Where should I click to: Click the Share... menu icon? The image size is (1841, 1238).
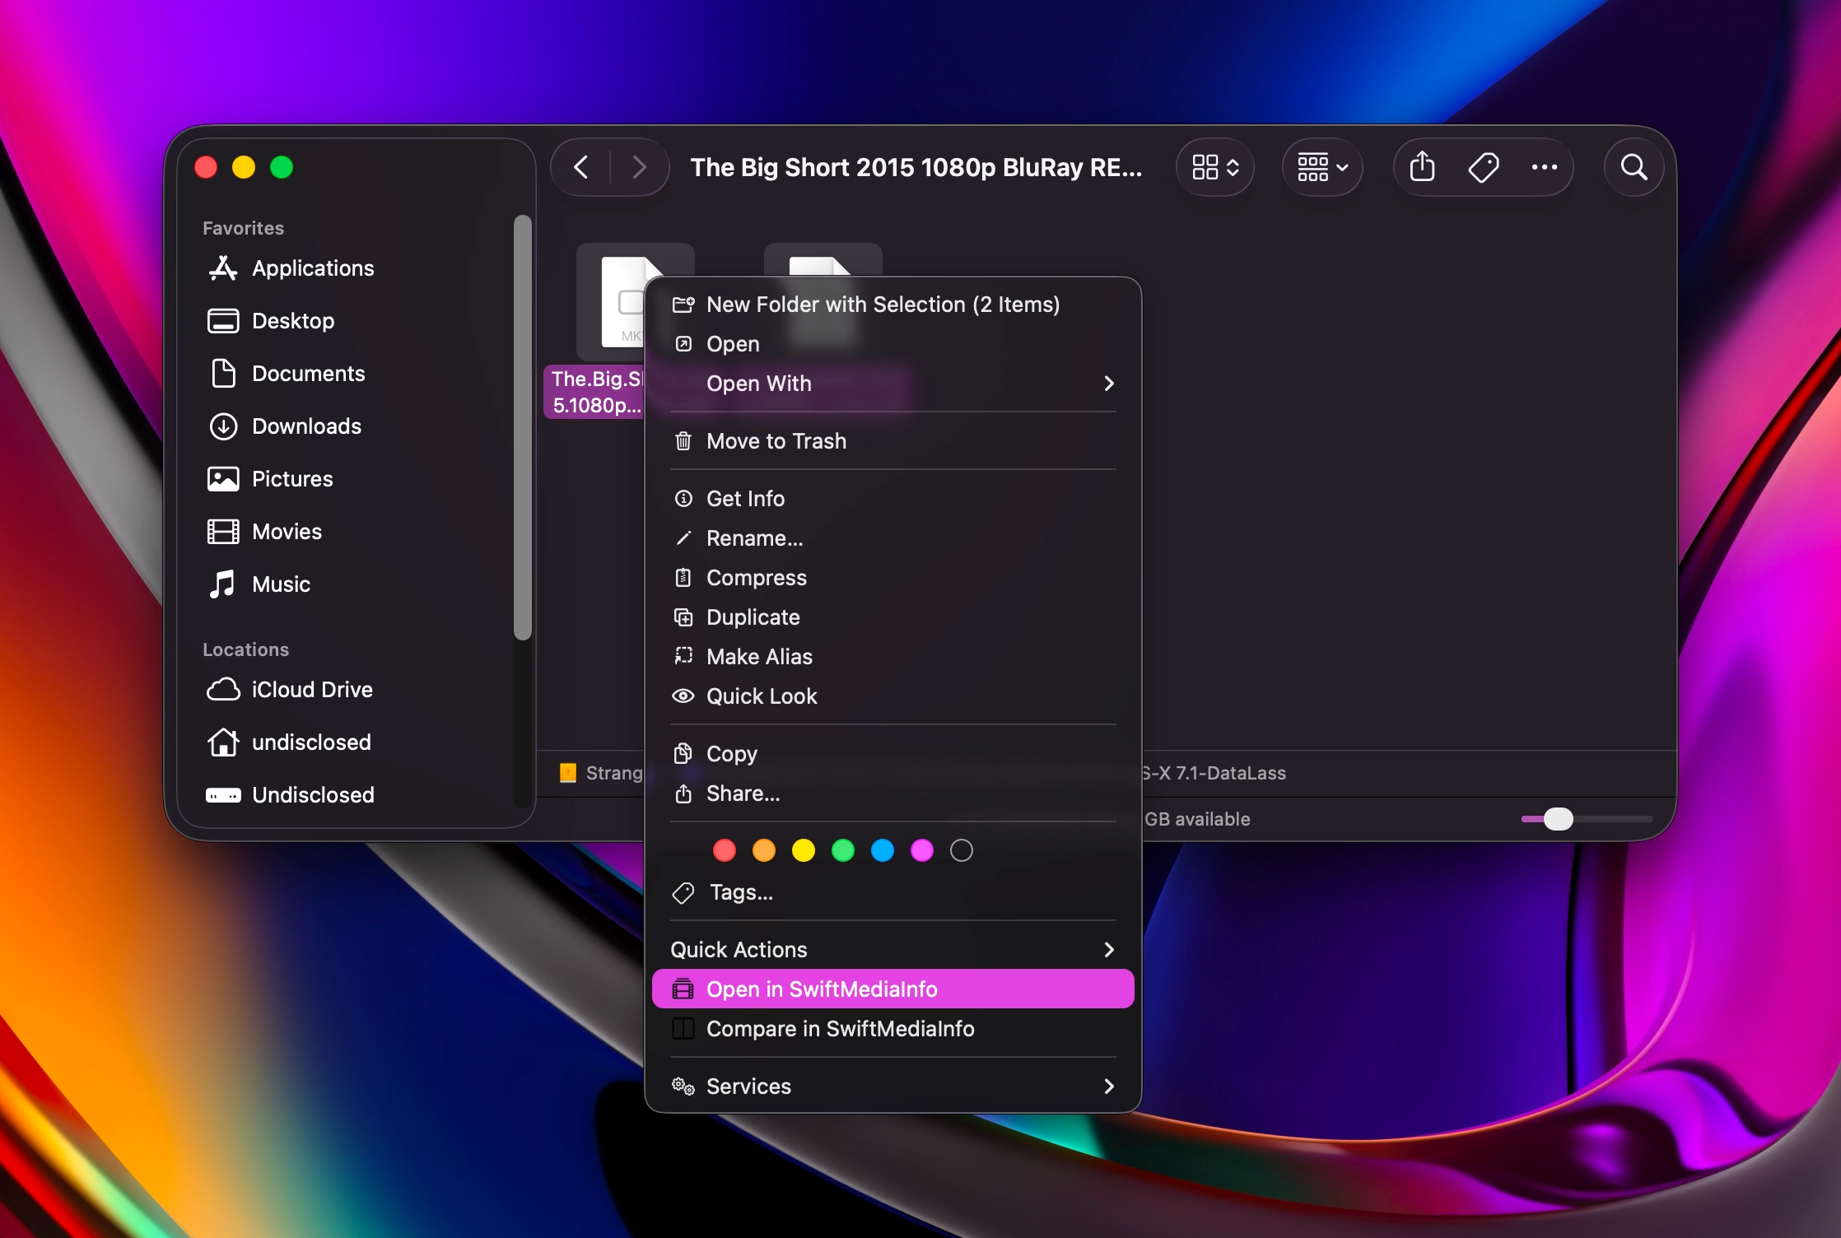click(x=683, y=794)
